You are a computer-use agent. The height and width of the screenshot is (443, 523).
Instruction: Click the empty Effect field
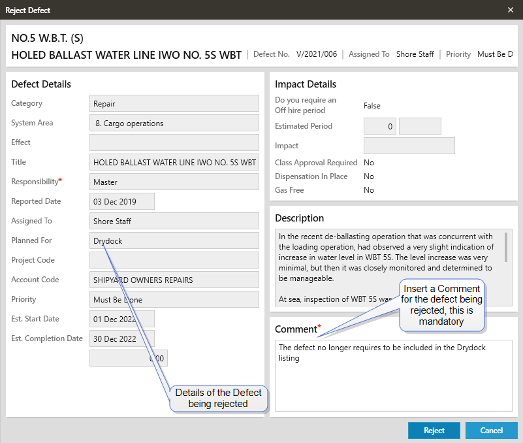[174, 142]
